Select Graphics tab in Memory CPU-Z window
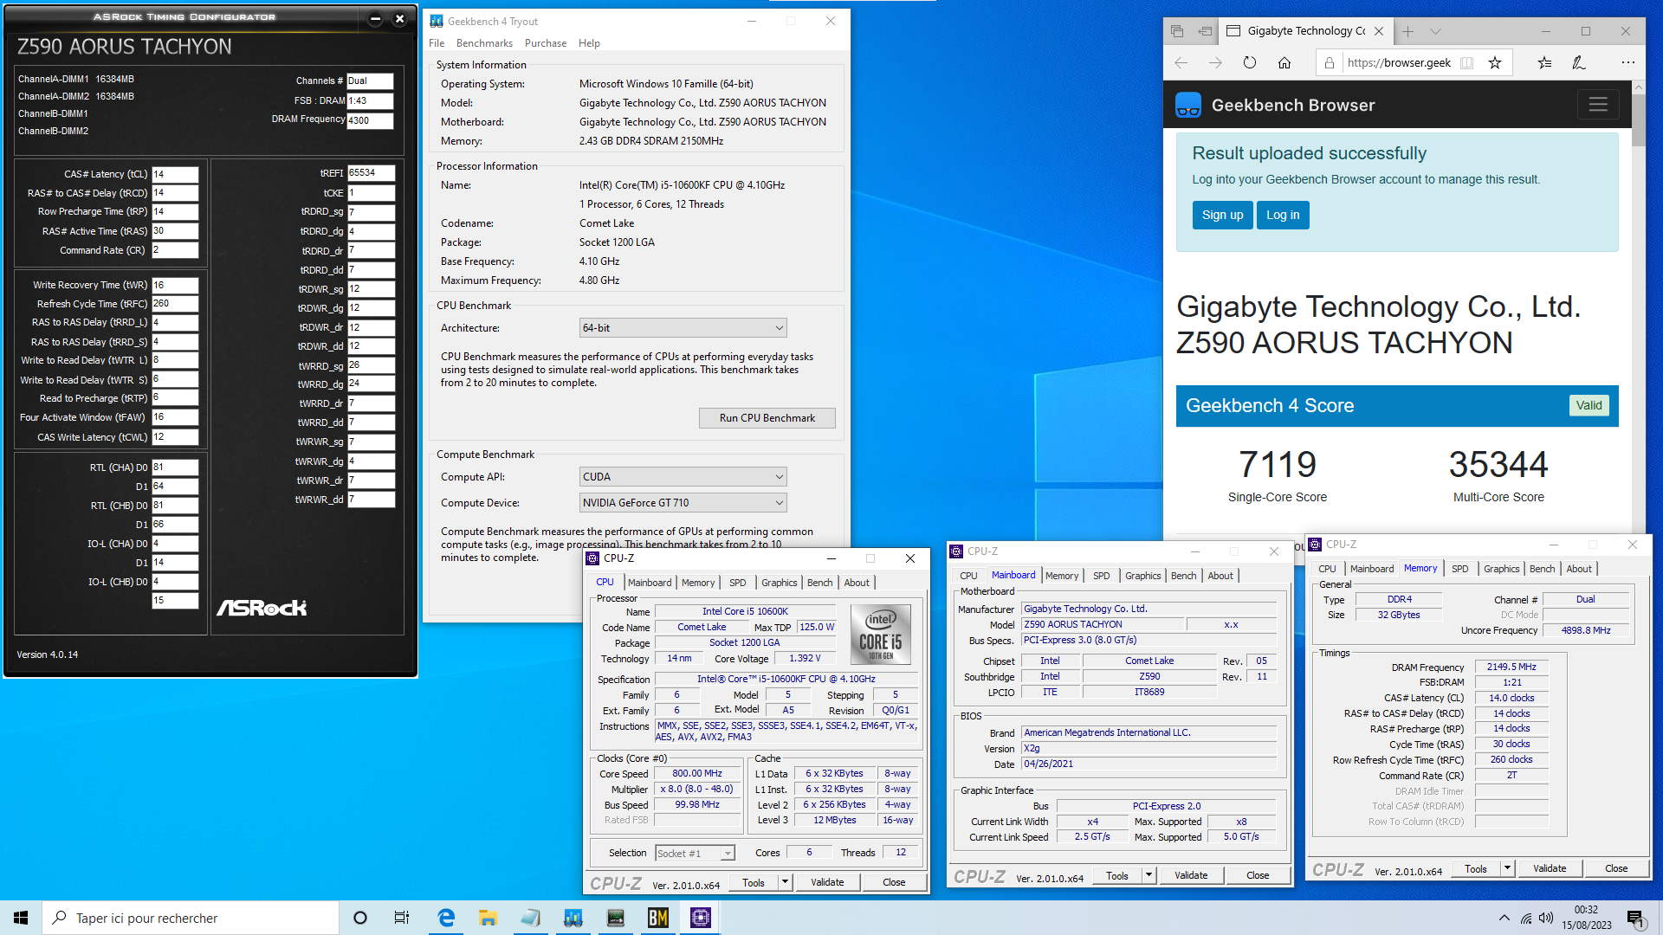Viewport: 1663px width, 935px height. click(x=1501, y=569)
